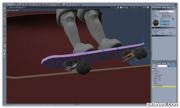The width and height of the screenshot is (180, 108).
Task: Insert a sphere primitive from top toolbar
Action: coord(21,4)
